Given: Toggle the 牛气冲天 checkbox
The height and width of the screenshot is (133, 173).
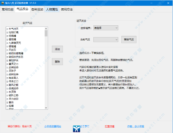Looking at the screenshot, I should click(x=7, y=29).
